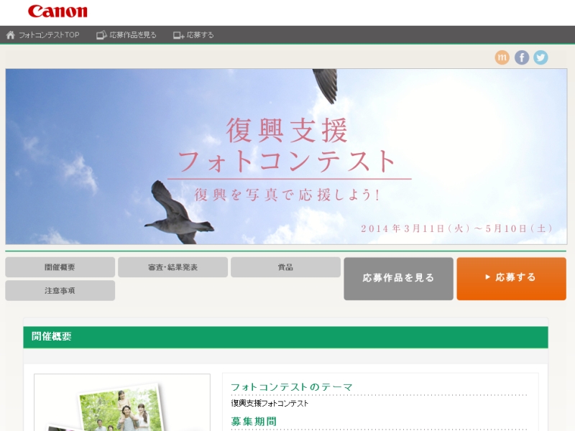Jump to 賞品 section button

tap(285, 267)
